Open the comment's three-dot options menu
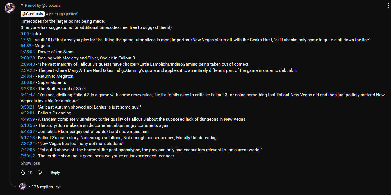This screenshot has width=391, height=195. tap(388, 6)
